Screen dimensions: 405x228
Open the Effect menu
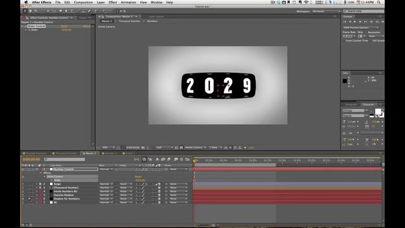click(x=113, y=3)
